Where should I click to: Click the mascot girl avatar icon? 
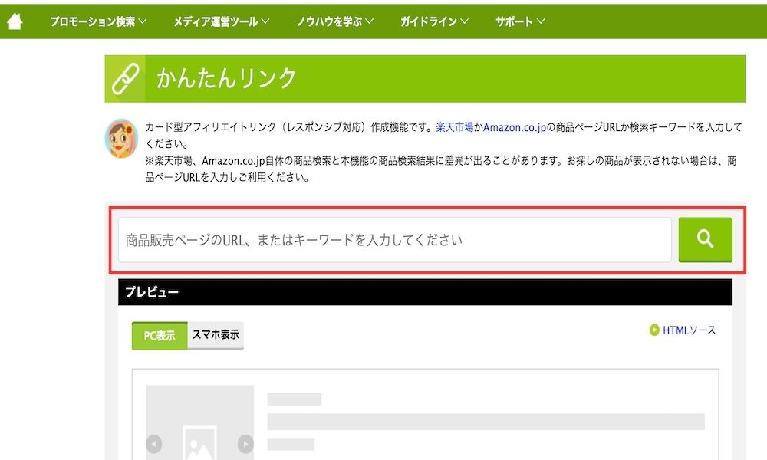point(121,139)
